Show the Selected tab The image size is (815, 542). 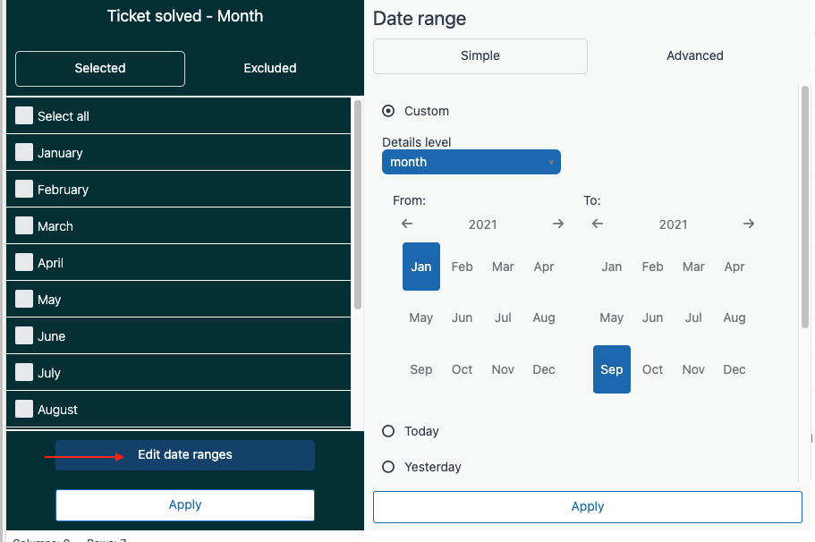(x=100, y=68)
